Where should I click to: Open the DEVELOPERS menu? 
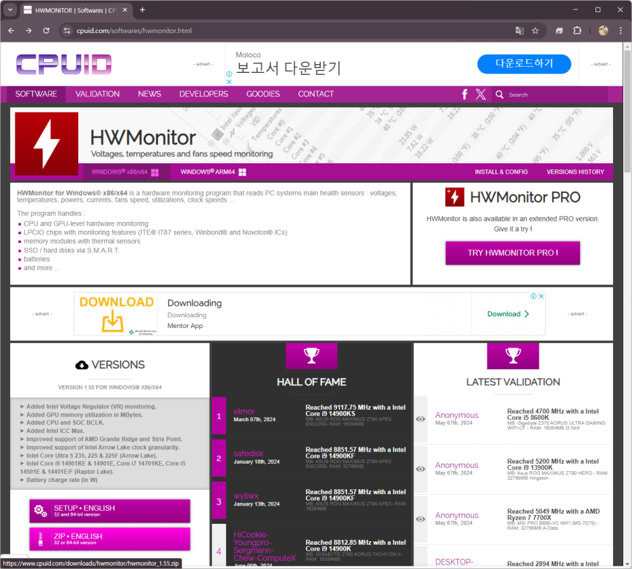coord(203,94)
